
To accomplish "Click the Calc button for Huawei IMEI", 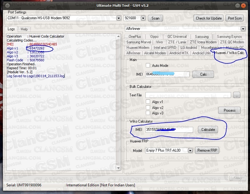I will [x=203, y=74].
